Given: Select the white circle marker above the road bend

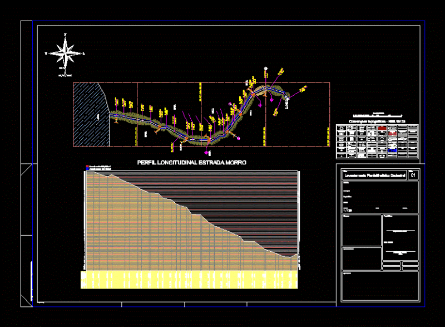Looking at the screenshot, I should coord(266,69).
